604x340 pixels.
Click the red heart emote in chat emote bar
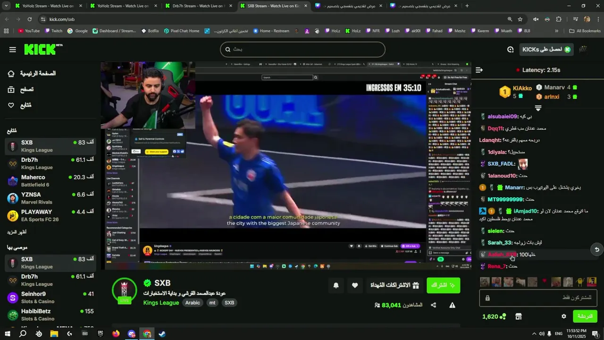click(544, 281)
